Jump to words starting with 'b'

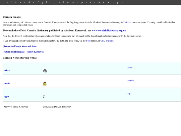[x=20, y=2]
